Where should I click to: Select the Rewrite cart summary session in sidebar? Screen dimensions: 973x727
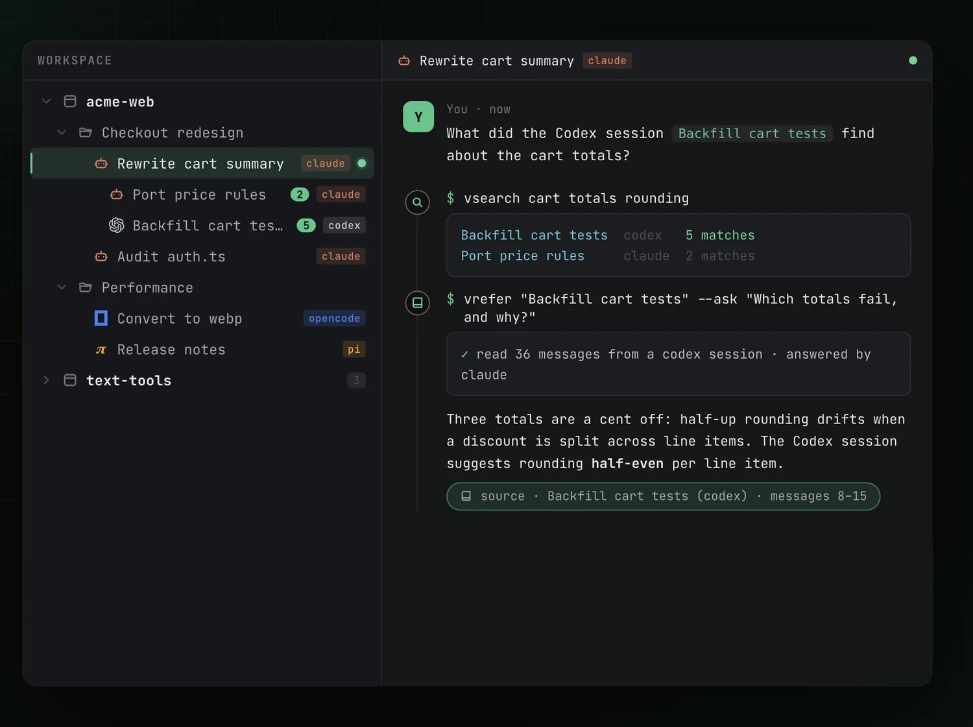tap(202, 163)
